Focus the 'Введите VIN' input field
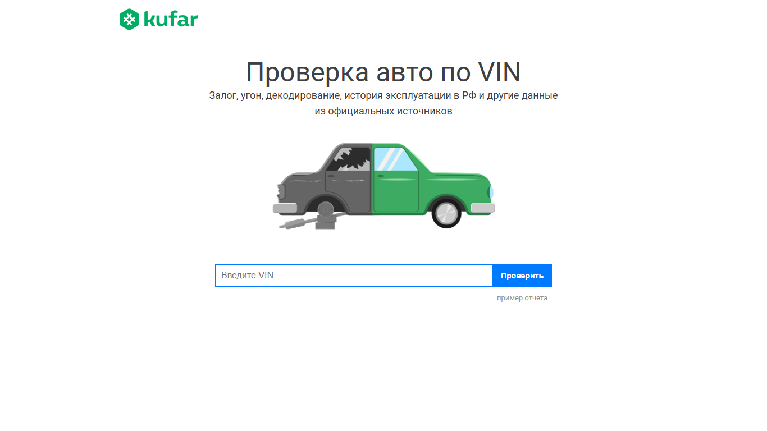The height and width of the screenshot is (431, 767). coord(354,276)
